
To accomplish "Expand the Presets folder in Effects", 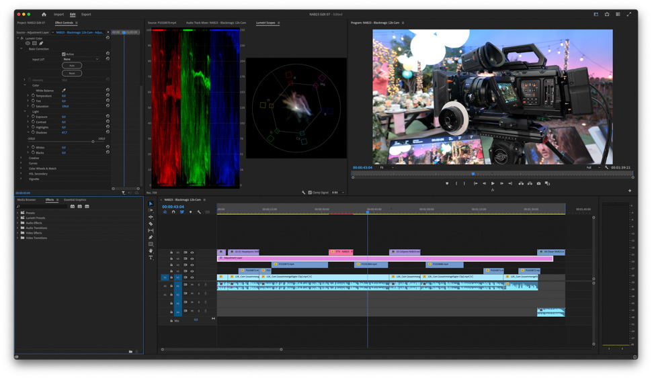I will (x=17, y=213).
